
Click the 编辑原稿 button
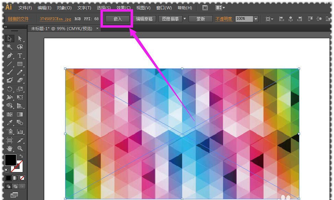[144, 19]
